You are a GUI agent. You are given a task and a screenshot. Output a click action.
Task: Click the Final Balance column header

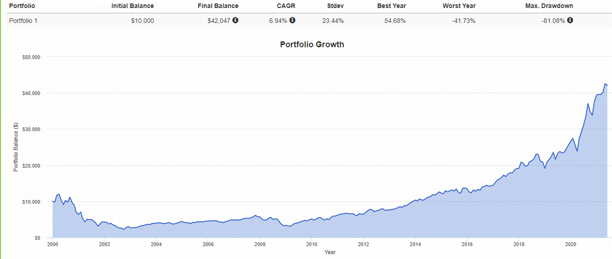218,6
